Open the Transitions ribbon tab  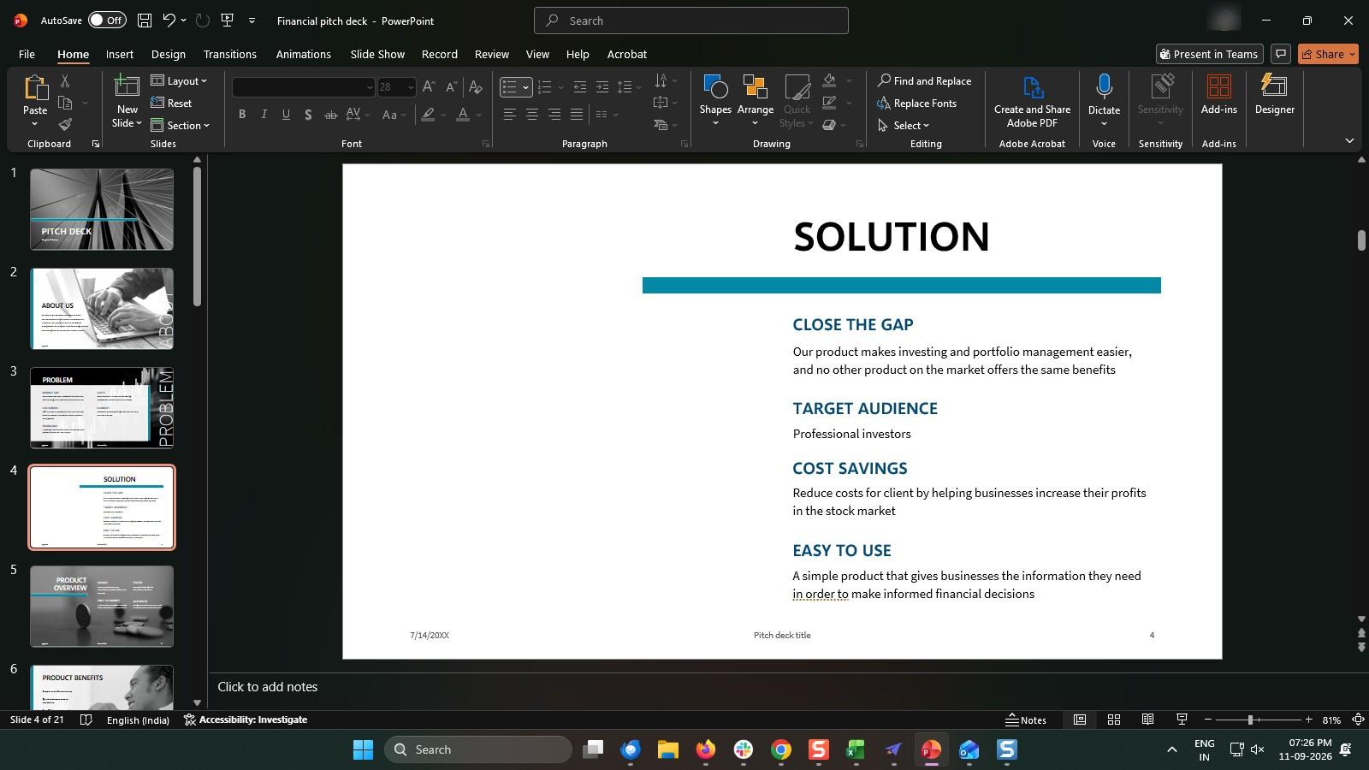[x=229, y=54]
